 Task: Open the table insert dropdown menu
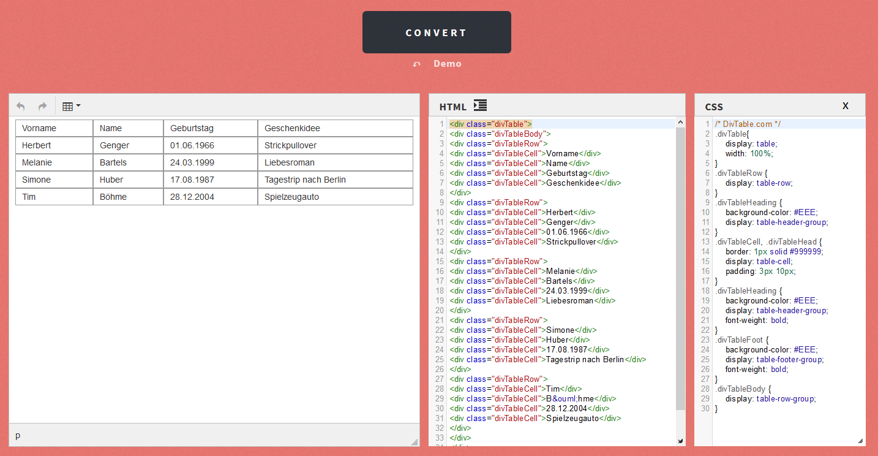(x=71, y=106)
